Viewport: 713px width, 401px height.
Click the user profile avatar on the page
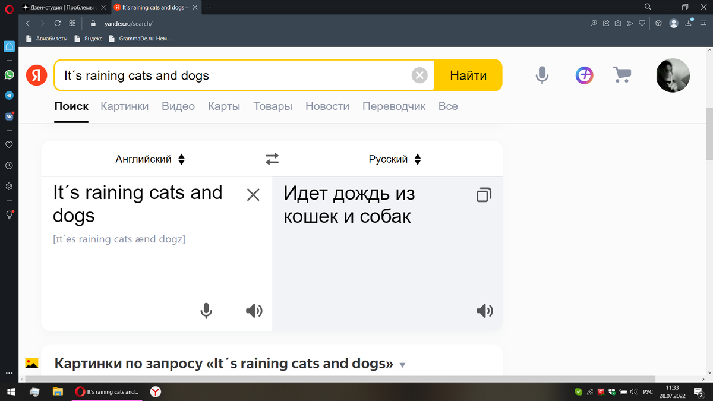coord(673,75)
